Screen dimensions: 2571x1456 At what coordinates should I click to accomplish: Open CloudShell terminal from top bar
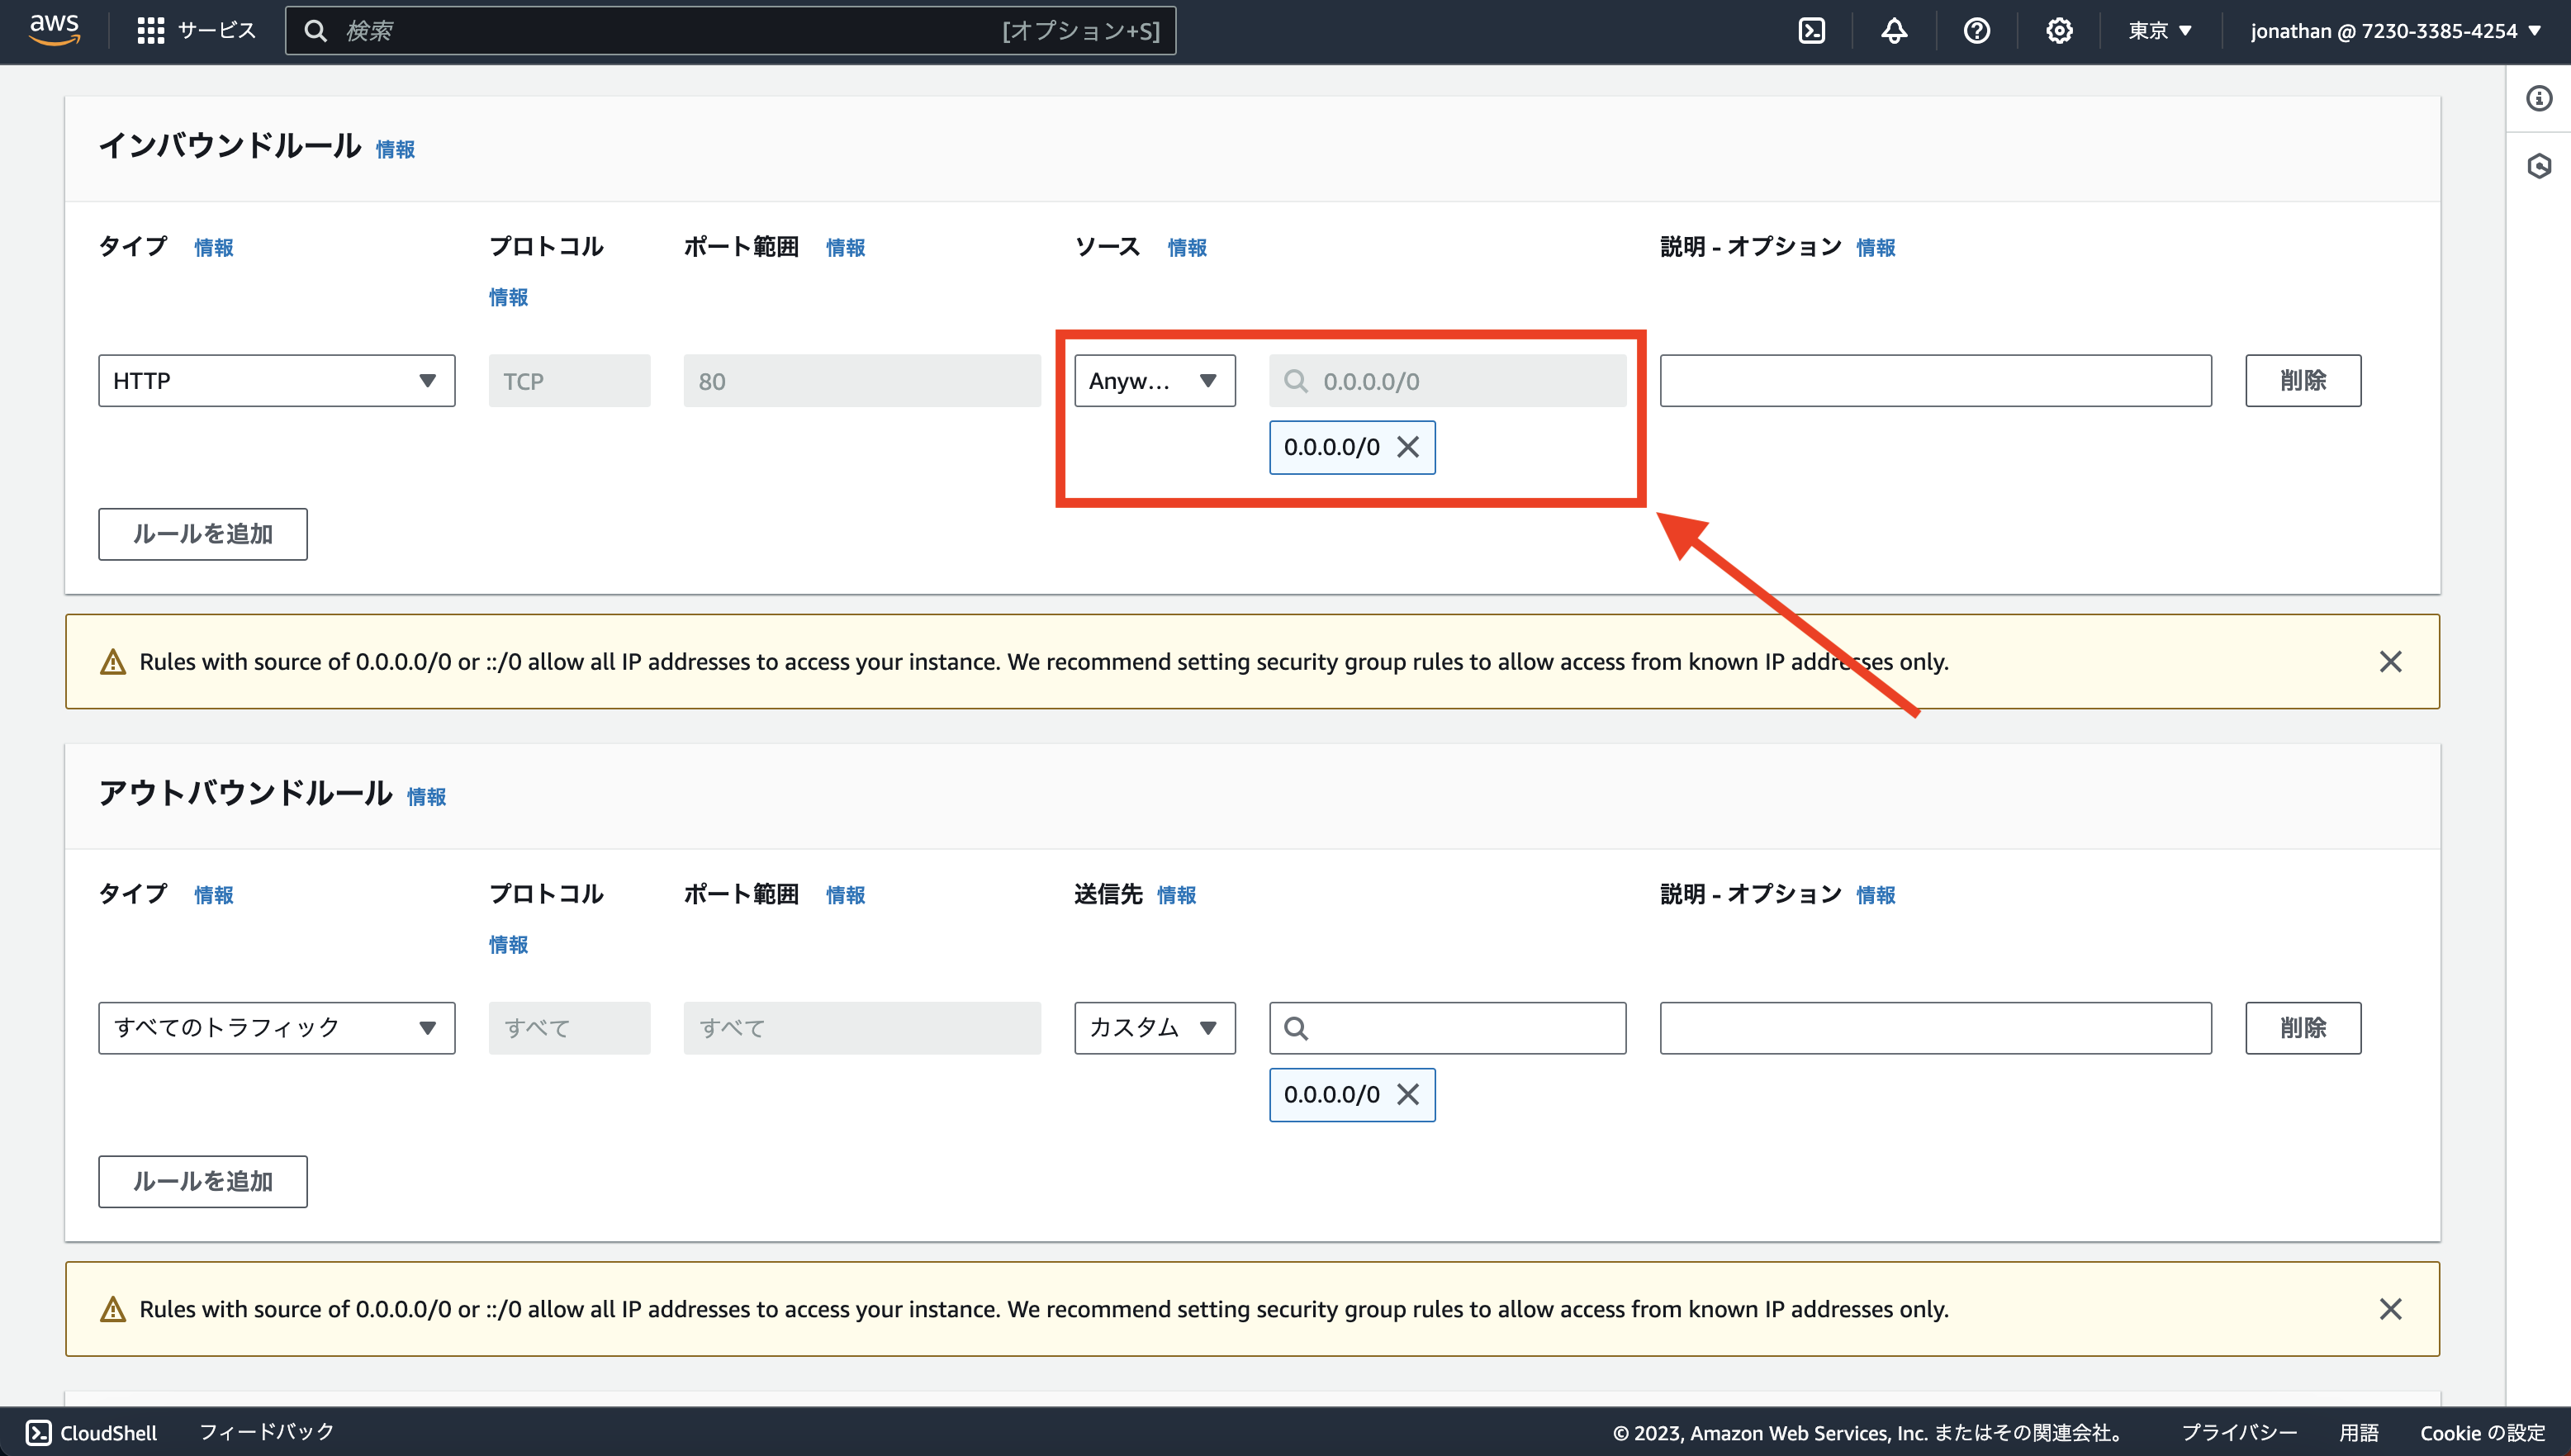pos(1812,30)
